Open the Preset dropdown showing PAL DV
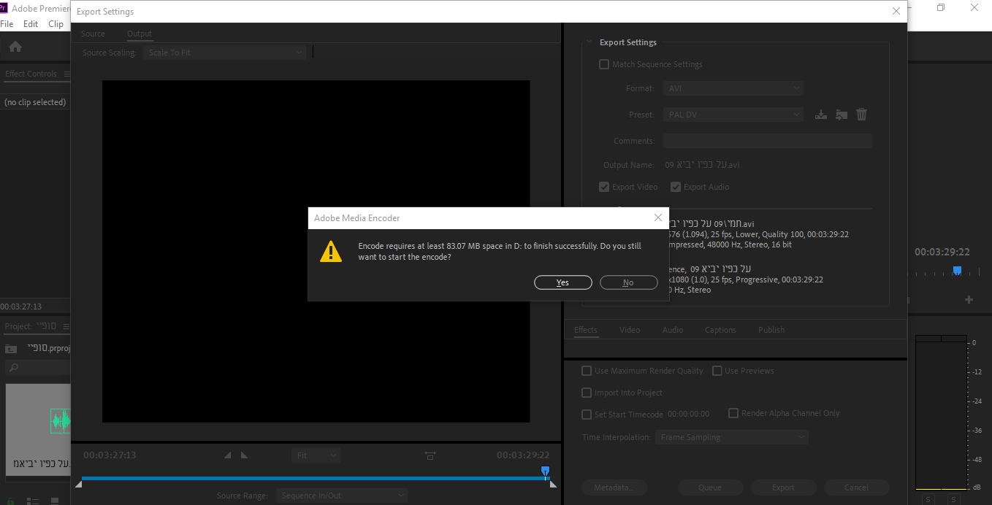The image size is (992, 505). (733, 115)
